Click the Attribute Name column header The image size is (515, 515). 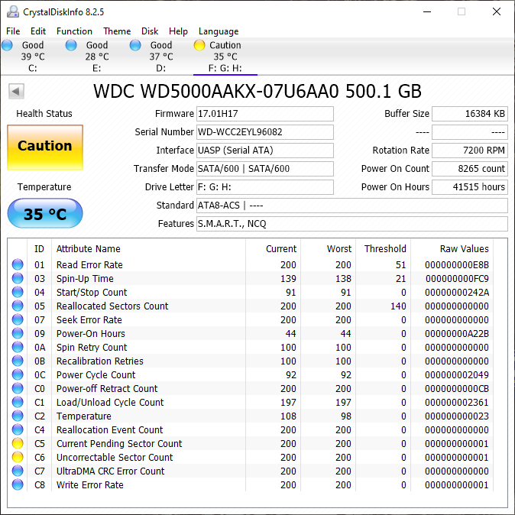(x=89, y=248)
